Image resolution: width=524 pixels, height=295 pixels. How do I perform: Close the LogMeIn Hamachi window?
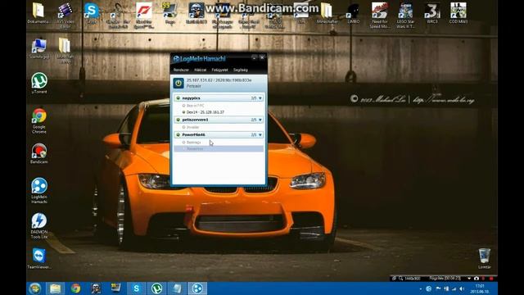[262, 57]
